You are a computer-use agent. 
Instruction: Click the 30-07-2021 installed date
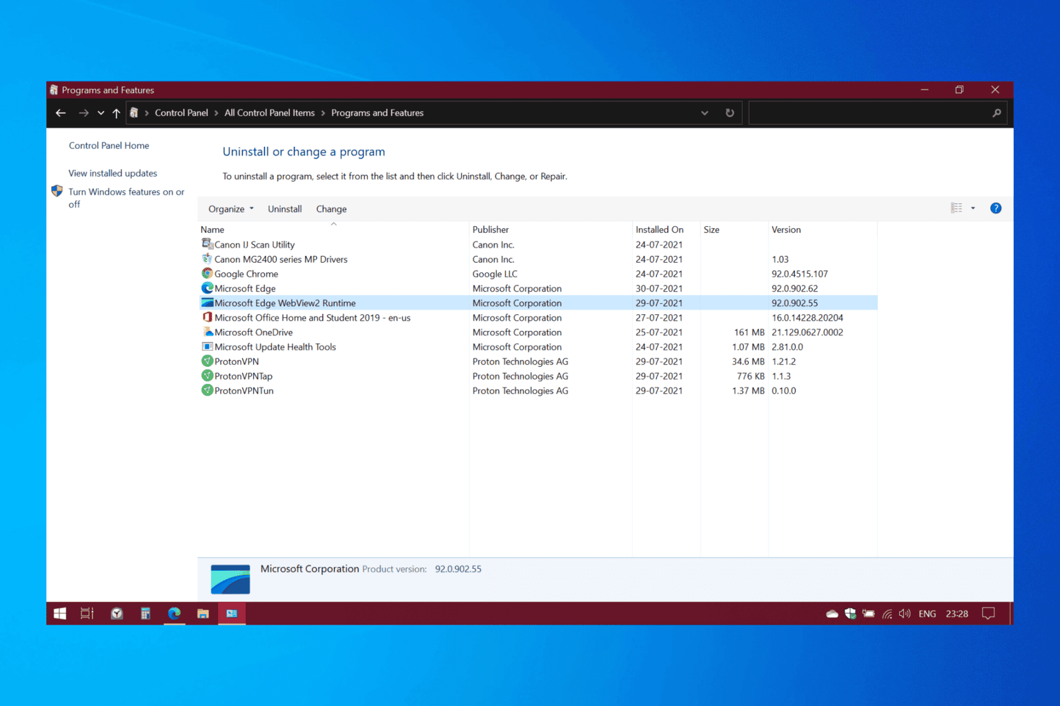coord(659,289)
